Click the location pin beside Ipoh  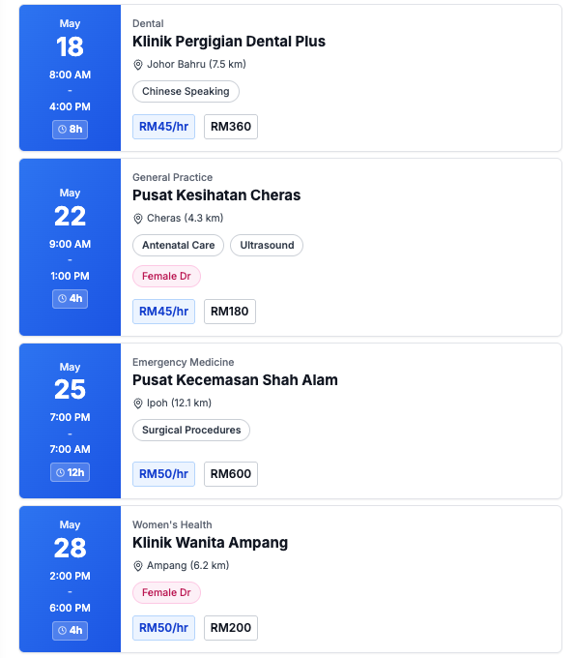[137, 404]
